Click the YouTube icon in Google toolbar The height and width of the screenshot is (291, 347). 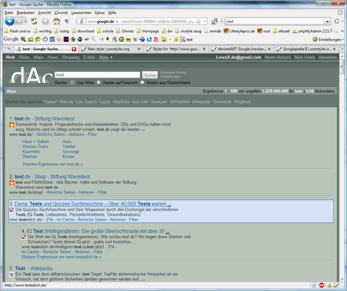[156, 40]
